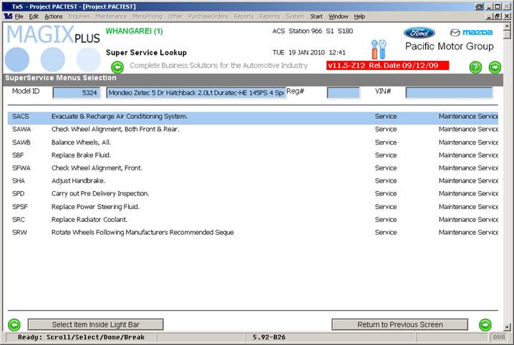Screen dimensions: 514x345
Task: Click the green back arrow near Super Service Lookup
Action: 117,67
